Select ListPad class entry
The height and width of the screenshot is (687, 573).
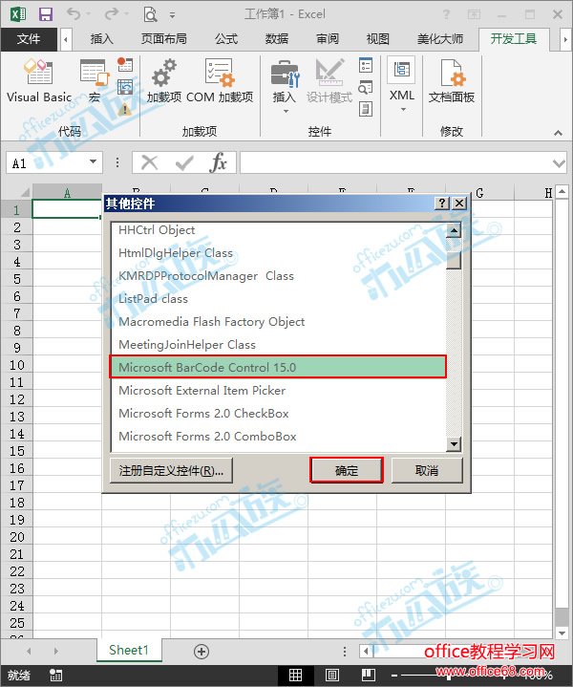coord(278,299)
